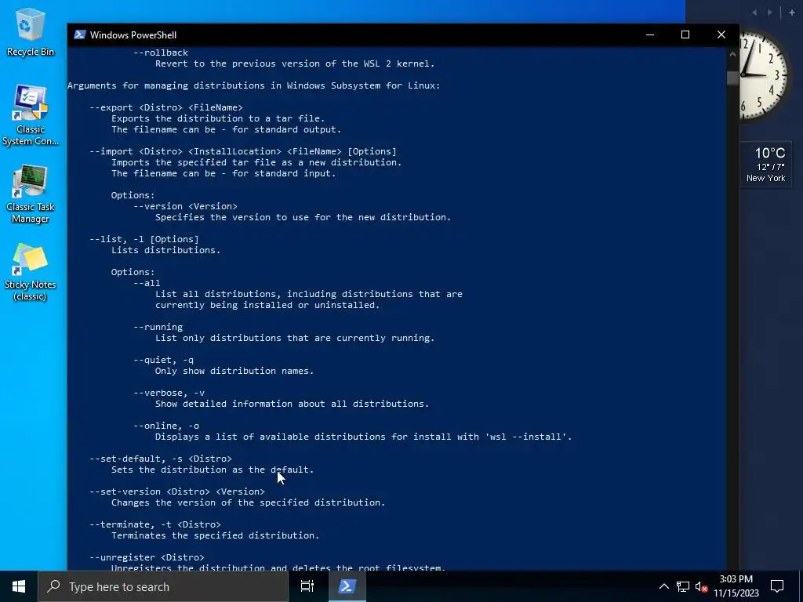Image resolution: width=803 pixels, height=602 pixels.
Task: Click the '--unregister <Distro>' line
Action: click(x=147, y=557)
